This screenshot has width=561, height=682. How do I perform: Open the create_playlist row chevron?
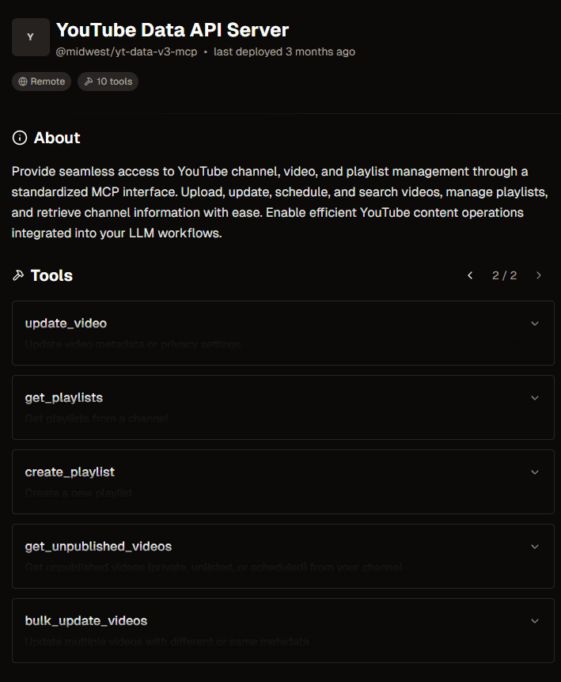point(535,472)
